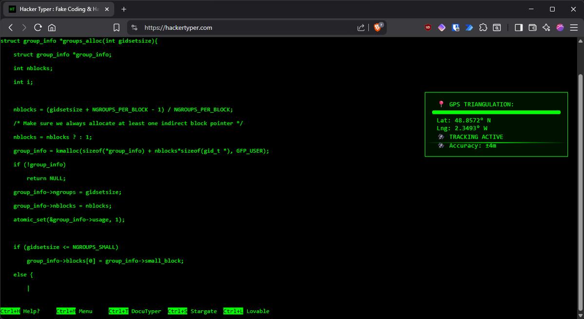This screenshot has height=319, width=584.
Task: Click 'group_info->ngroups = gidsetsize;' line
Action: click(x=68, y=192)
